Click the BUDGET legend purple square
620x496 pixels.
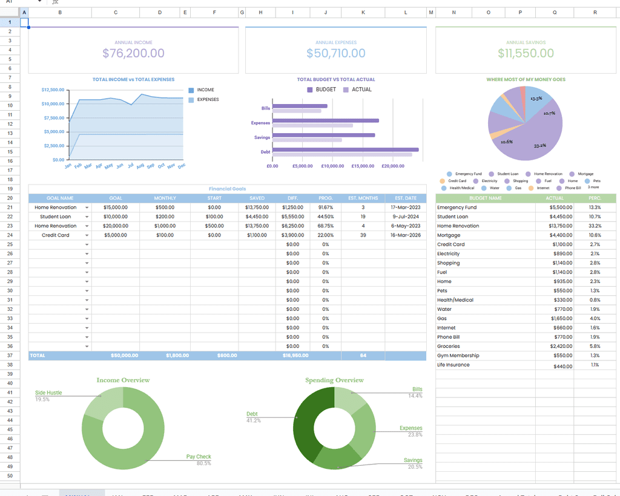click(310, 90)
